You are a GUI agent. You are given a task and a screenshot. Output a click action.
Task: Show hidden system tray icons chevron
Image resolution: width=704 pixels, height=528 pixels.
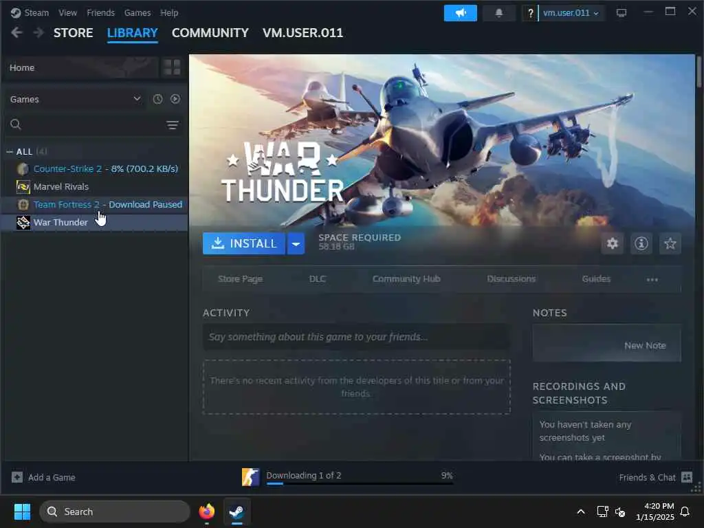point(580,511)
